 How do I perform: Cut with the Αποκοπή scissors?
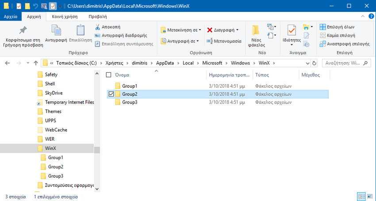[x=107, y=27]
